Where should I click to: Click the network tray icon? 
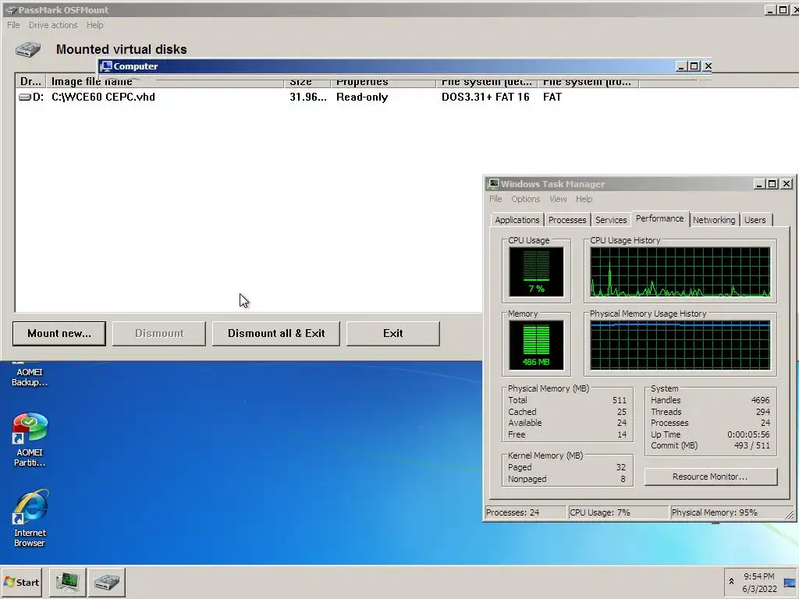point(790,582)
